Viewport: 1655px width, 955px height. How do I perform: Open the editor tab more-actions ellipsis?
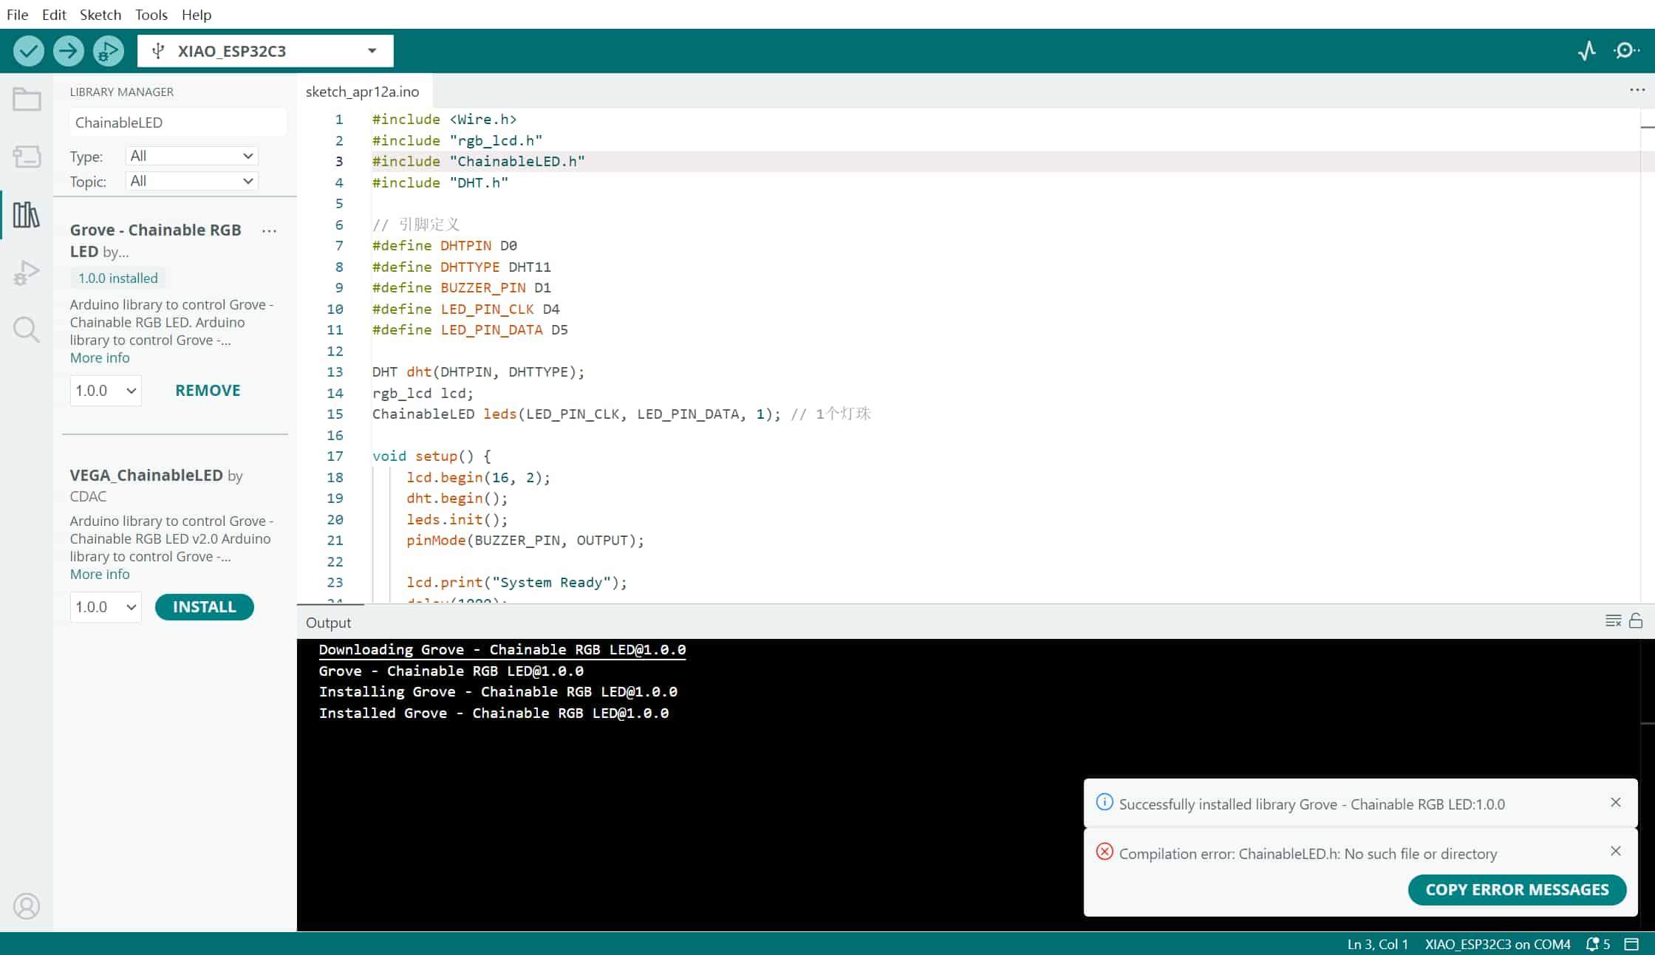(x=1637, y=90)
